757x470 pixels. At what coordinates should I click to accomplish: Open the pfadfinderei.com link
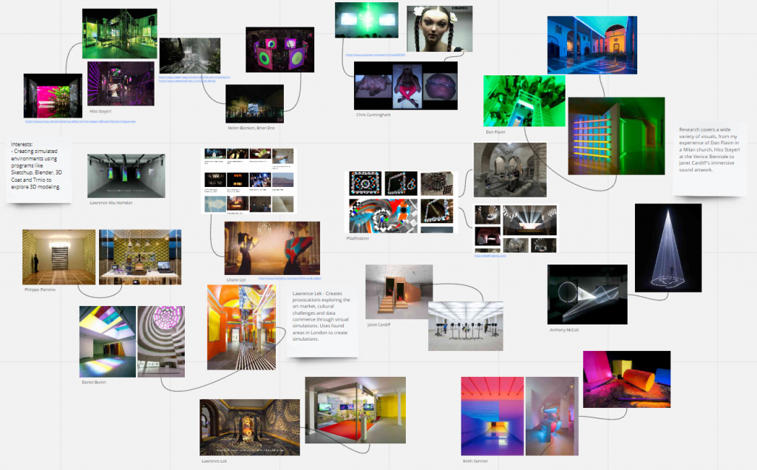(x=490, y=256)
